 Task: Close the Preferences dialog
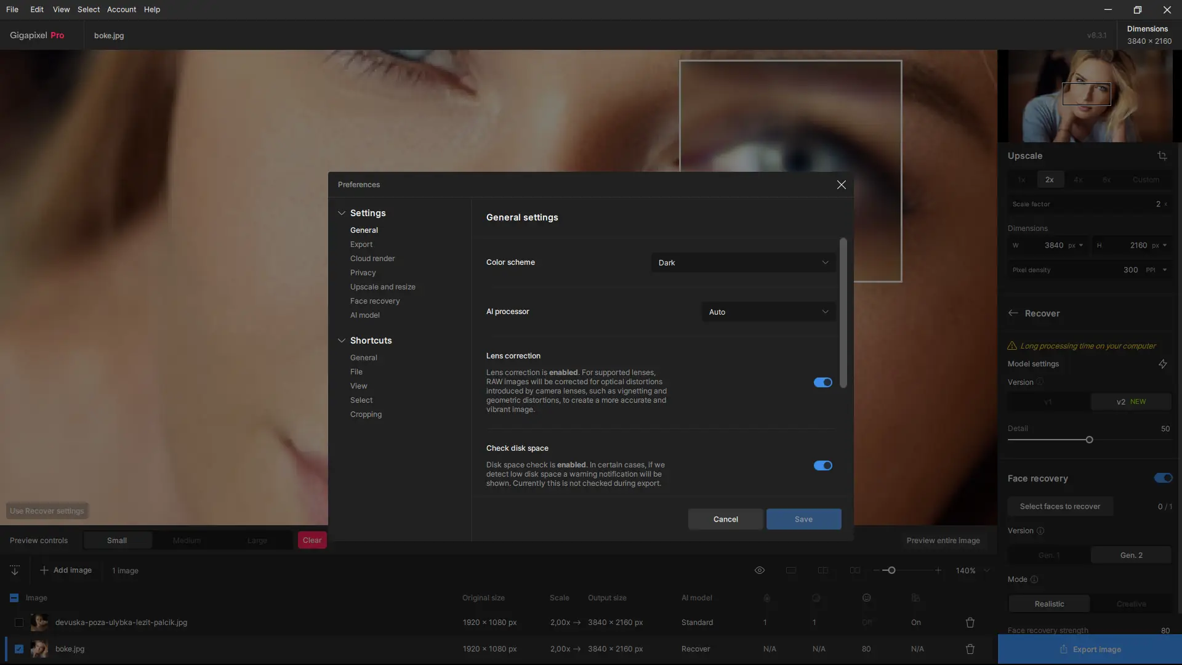pyautogui.click(x=841, y=185)
